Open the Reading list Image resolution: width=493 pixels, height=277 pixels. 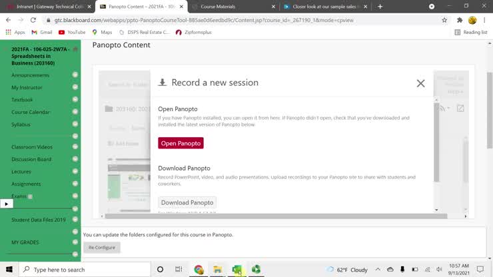(471, 32)
